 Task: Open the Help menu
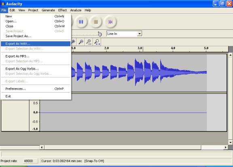point(88,10)
